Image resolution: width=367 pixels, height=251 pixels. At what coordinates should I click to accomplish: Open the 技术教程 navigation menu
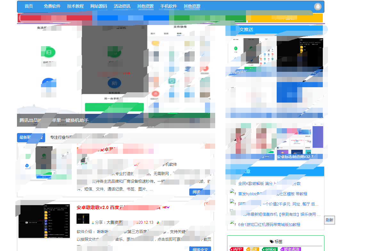pos(76,6)
